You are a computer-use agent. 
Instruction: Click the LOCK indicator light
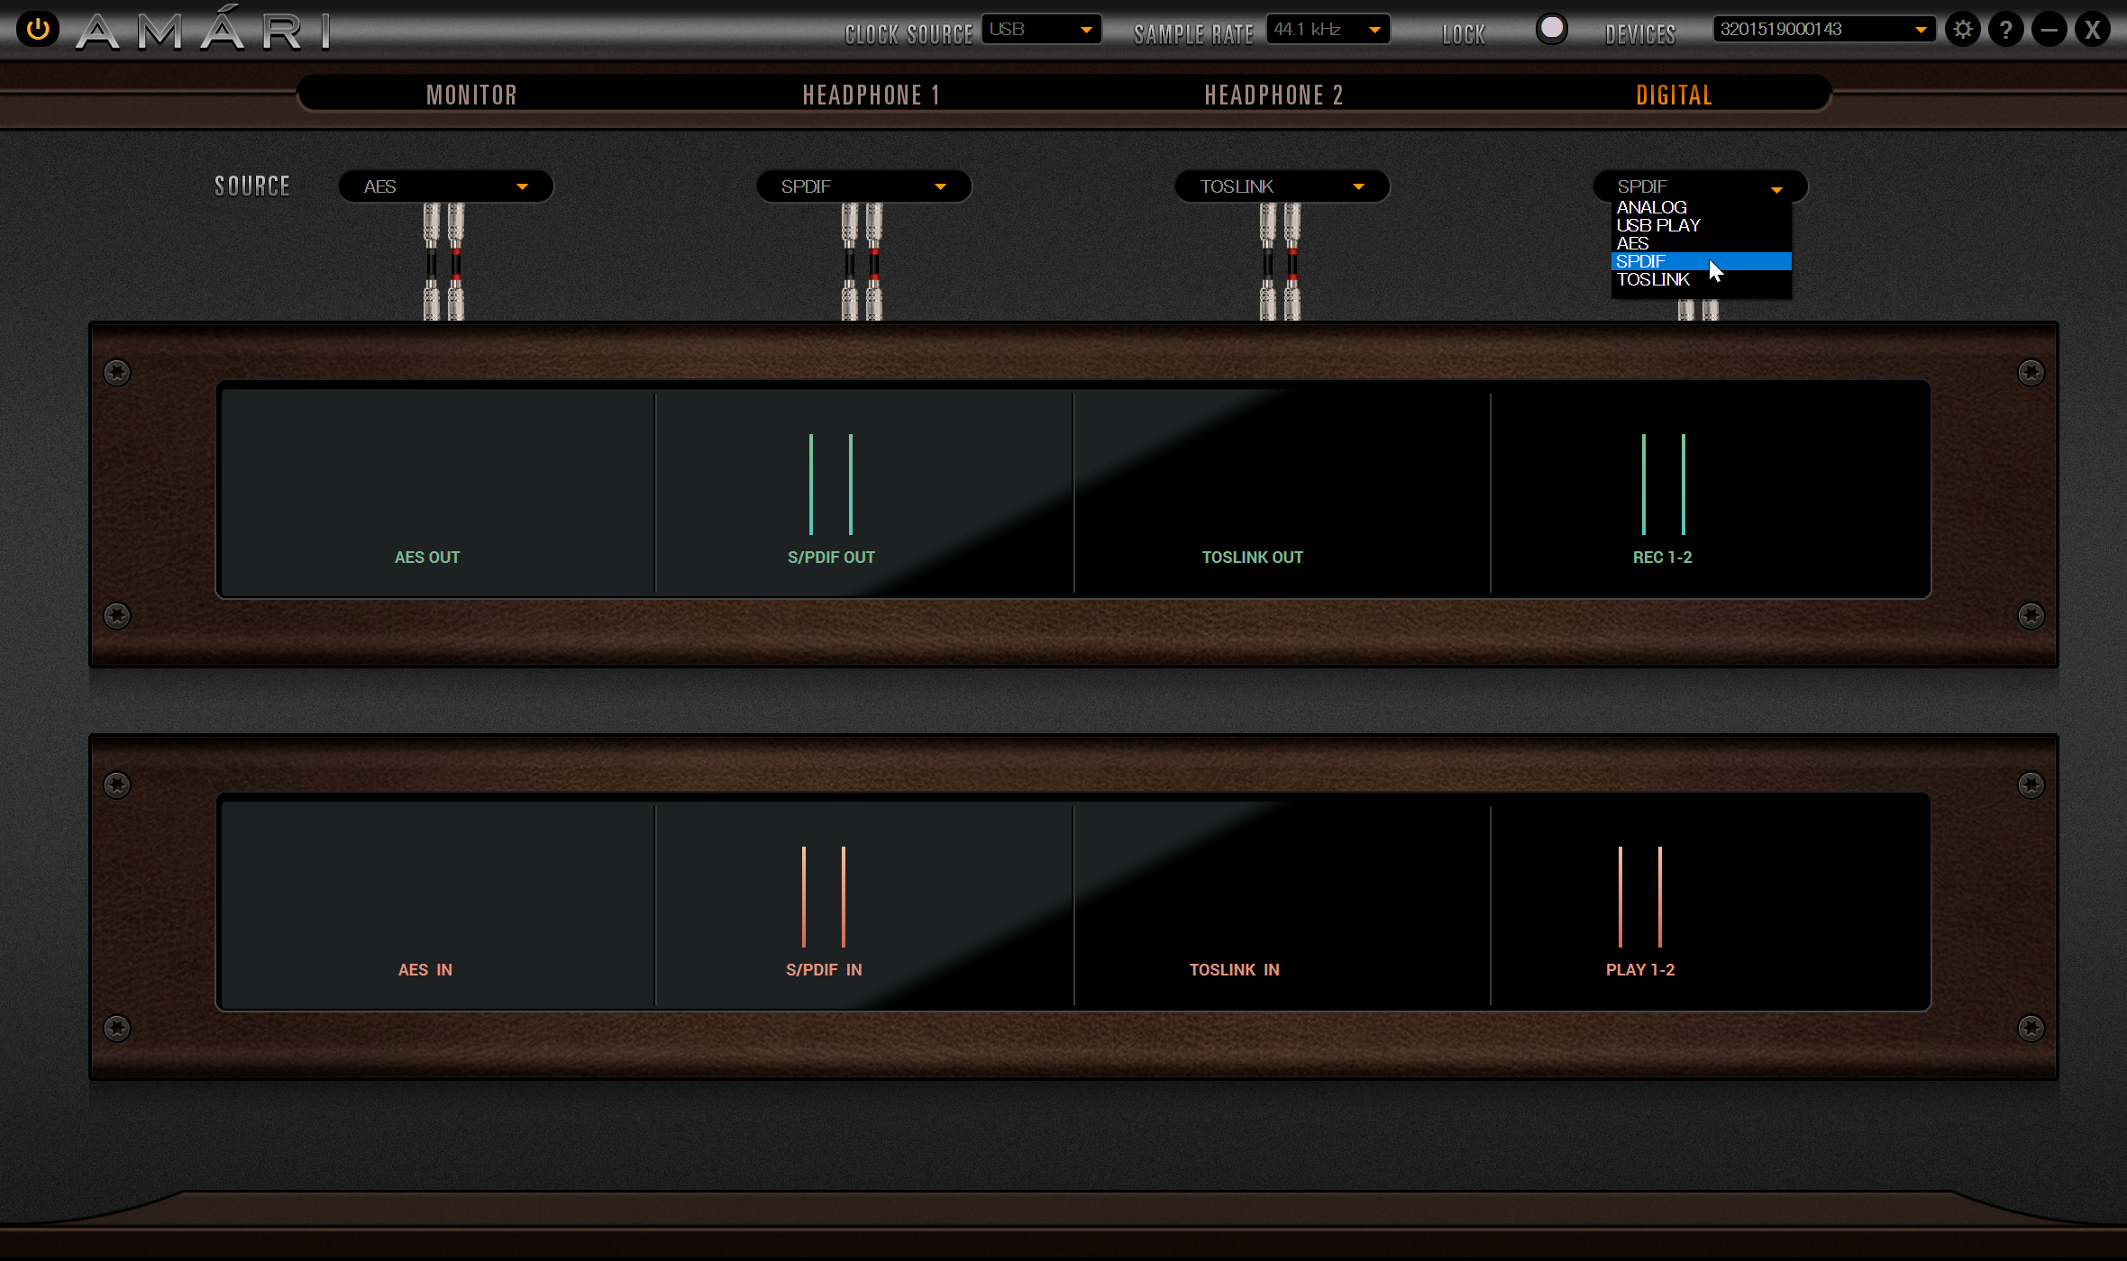1551,29
